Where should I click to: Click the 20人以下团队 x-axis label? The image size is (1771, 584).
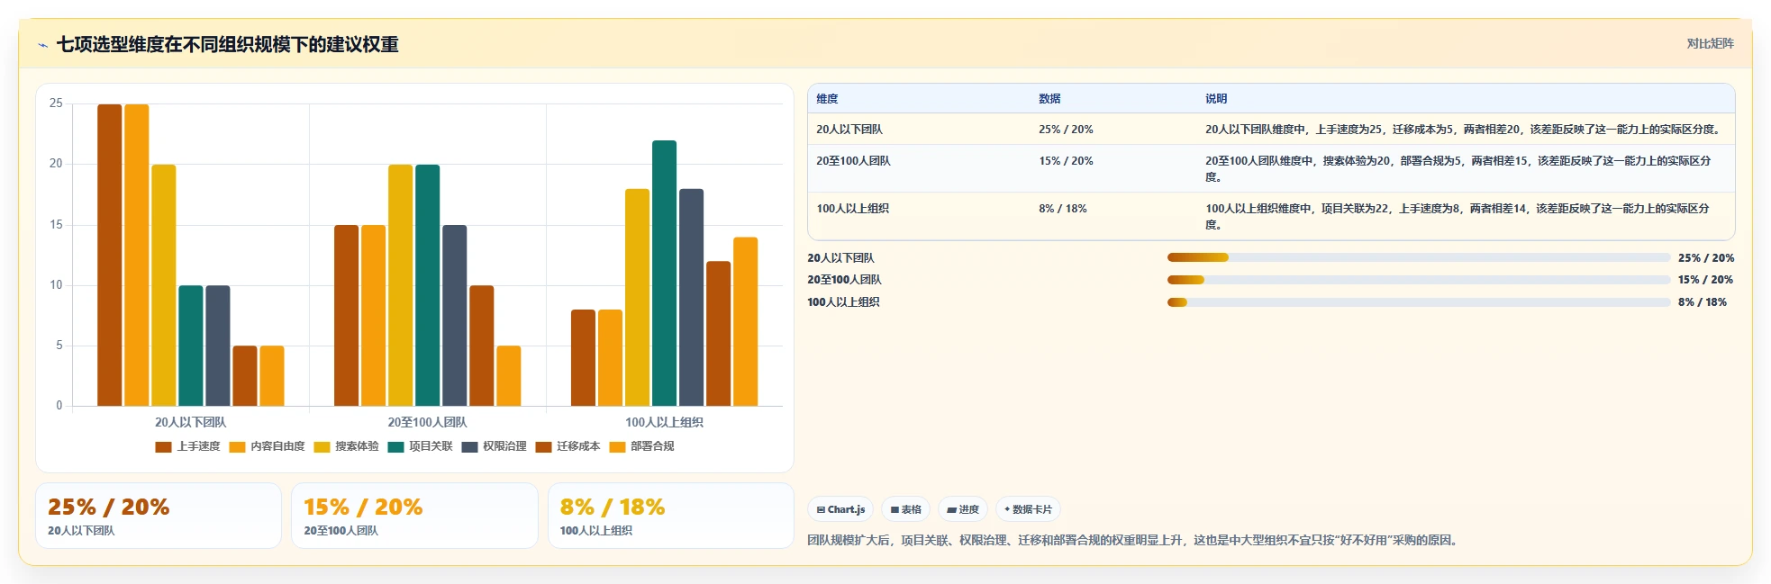coord(190,422)
